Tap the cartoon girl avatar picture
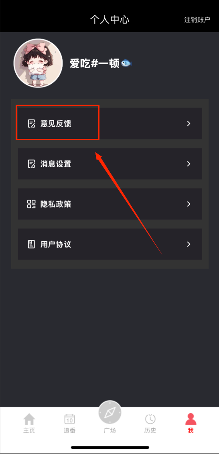This screenshot has height=454, width=219. click(38, 63)
